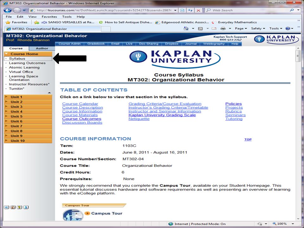Click the Compatibility View icon

coord(182,10)
